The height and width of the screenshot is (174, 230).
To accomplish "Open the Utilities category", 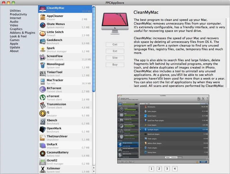I will (x=15, y=11).
